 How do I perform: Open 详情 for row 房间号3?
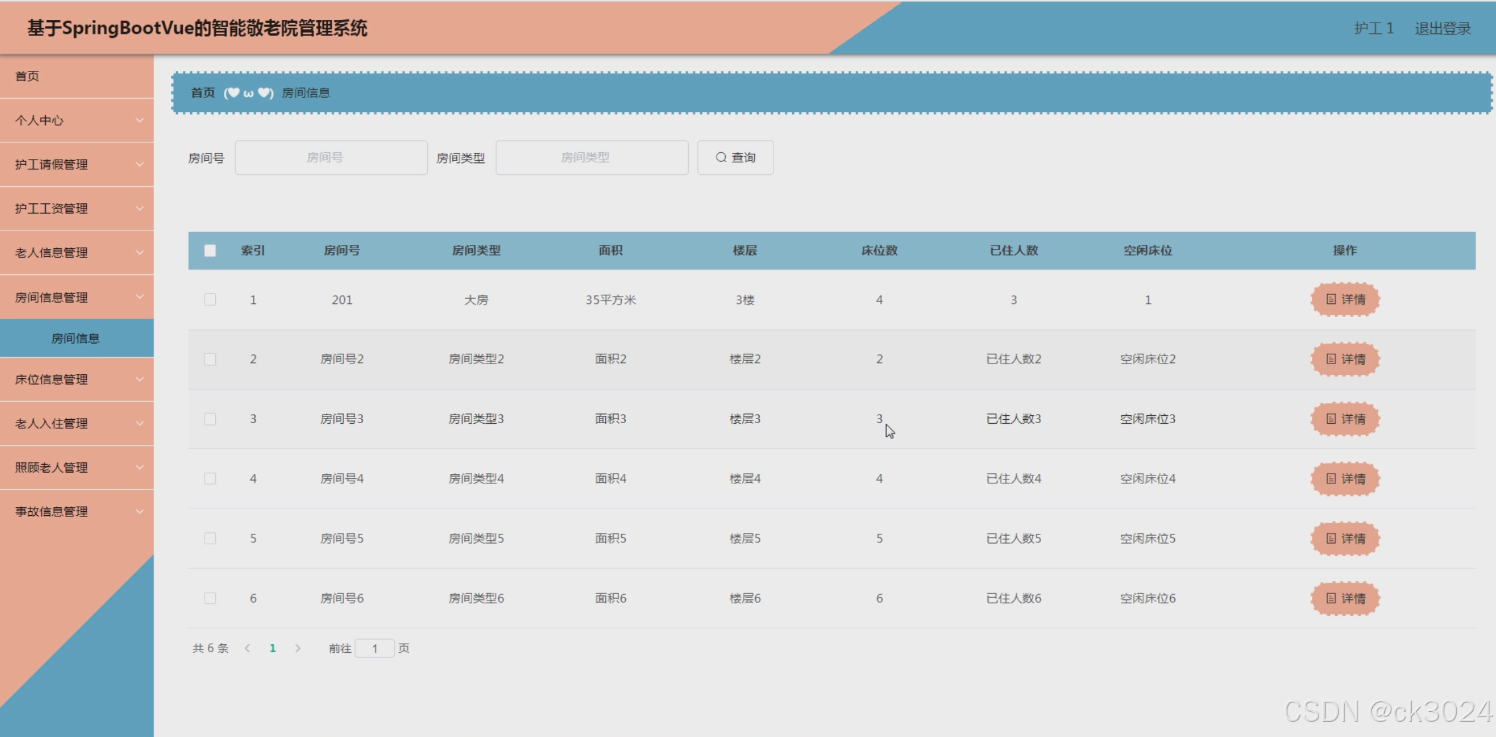click(1345, 419)
